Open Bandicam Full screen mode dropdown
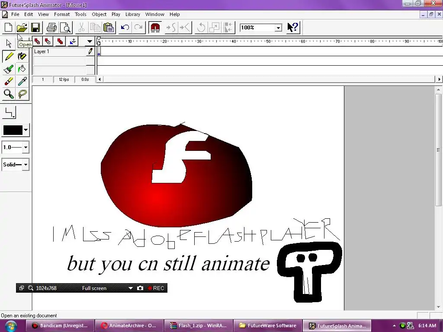 (x=131, y=288)
